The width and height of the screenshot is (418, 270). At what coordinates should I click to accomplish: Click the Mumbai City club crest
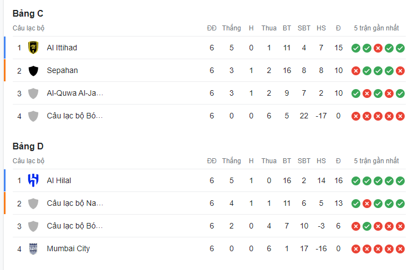point(33,249)
